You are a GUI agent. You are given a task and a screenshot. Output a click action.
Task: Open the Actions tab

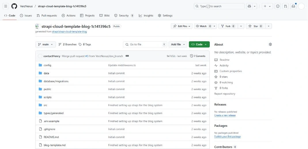tap(69, 16)
